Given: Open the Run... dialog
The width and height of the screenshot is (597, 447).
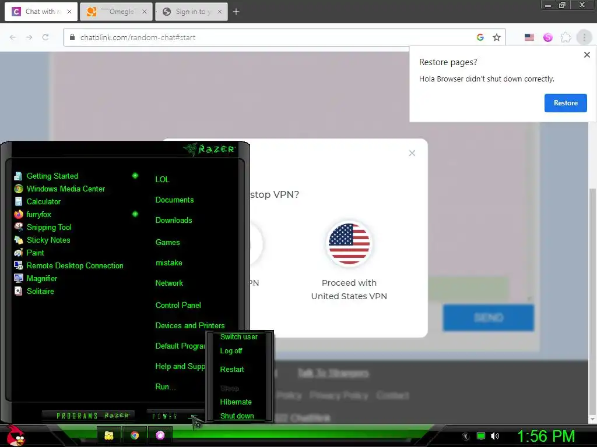Looking at the screenshot, I should [165, 387].
